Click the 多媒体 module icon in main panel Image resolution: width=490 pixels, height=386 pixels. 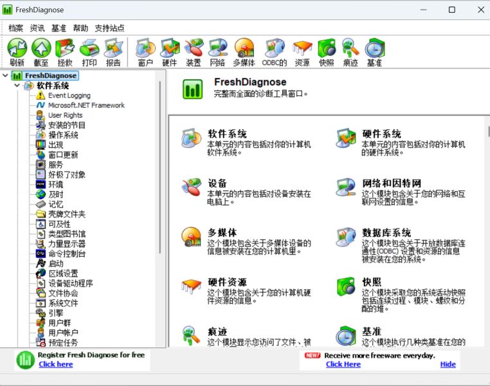click(191, 237)
